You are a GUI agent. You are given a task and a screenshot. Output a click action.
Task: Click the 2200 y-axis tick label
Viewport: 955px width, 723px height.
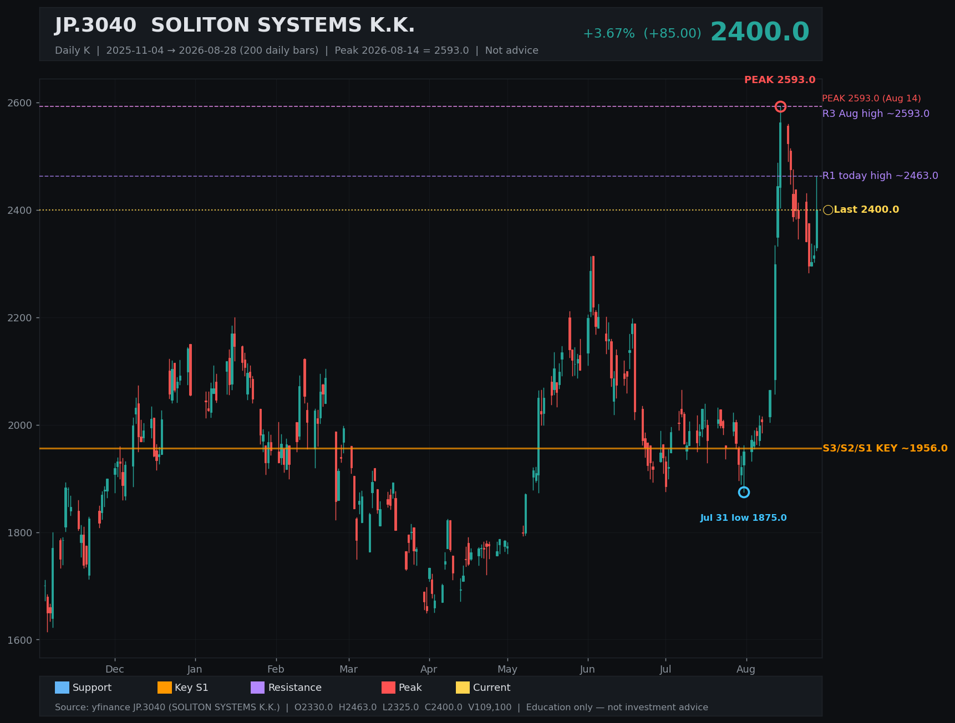(19, 318)
